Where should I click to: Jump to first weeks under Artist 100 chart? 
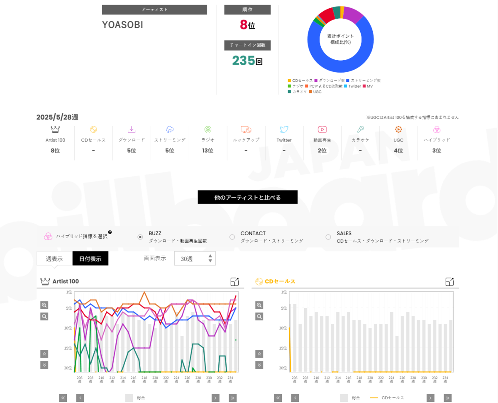tap(63, 398)
